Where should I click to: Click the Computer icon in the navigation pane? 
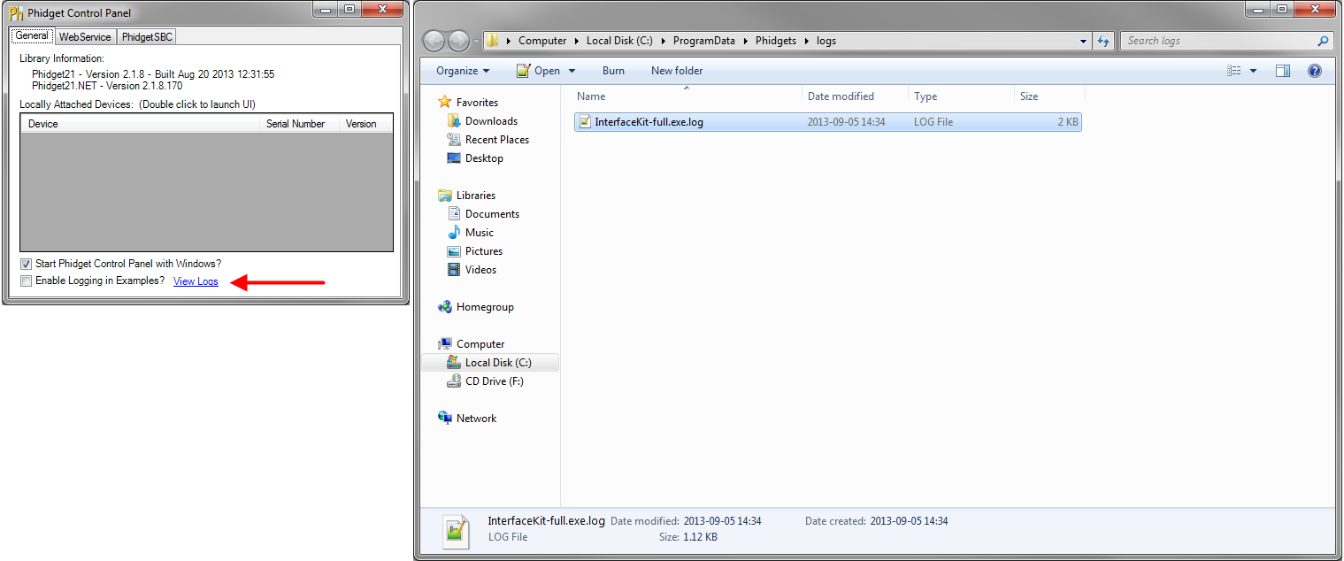(x=445, y=344)
